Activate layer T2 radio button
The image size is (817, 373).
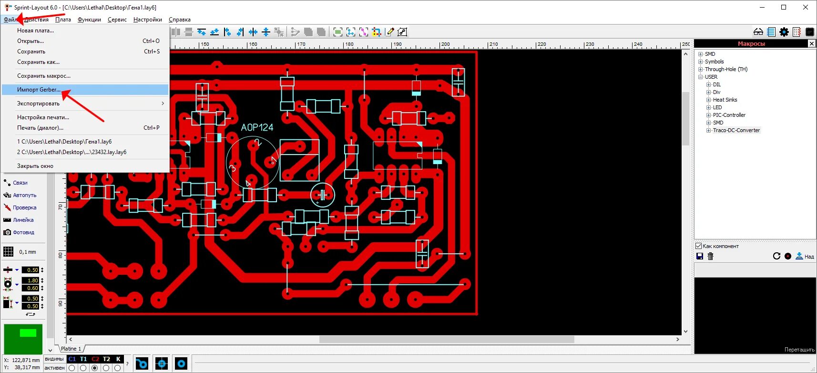[x=106, y=368]
